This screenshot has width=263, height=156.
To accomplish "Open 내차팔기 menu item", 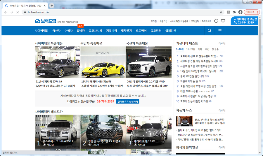I will pyautogui.click(x=126, y=31).
